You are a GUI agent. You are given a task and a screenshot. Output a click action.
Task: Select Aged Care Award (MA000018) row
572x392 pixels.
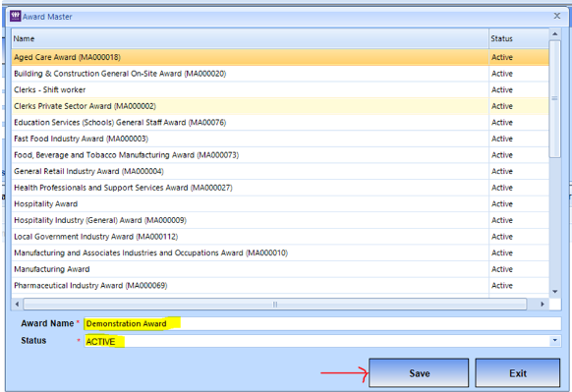click(x=280, y=57)
